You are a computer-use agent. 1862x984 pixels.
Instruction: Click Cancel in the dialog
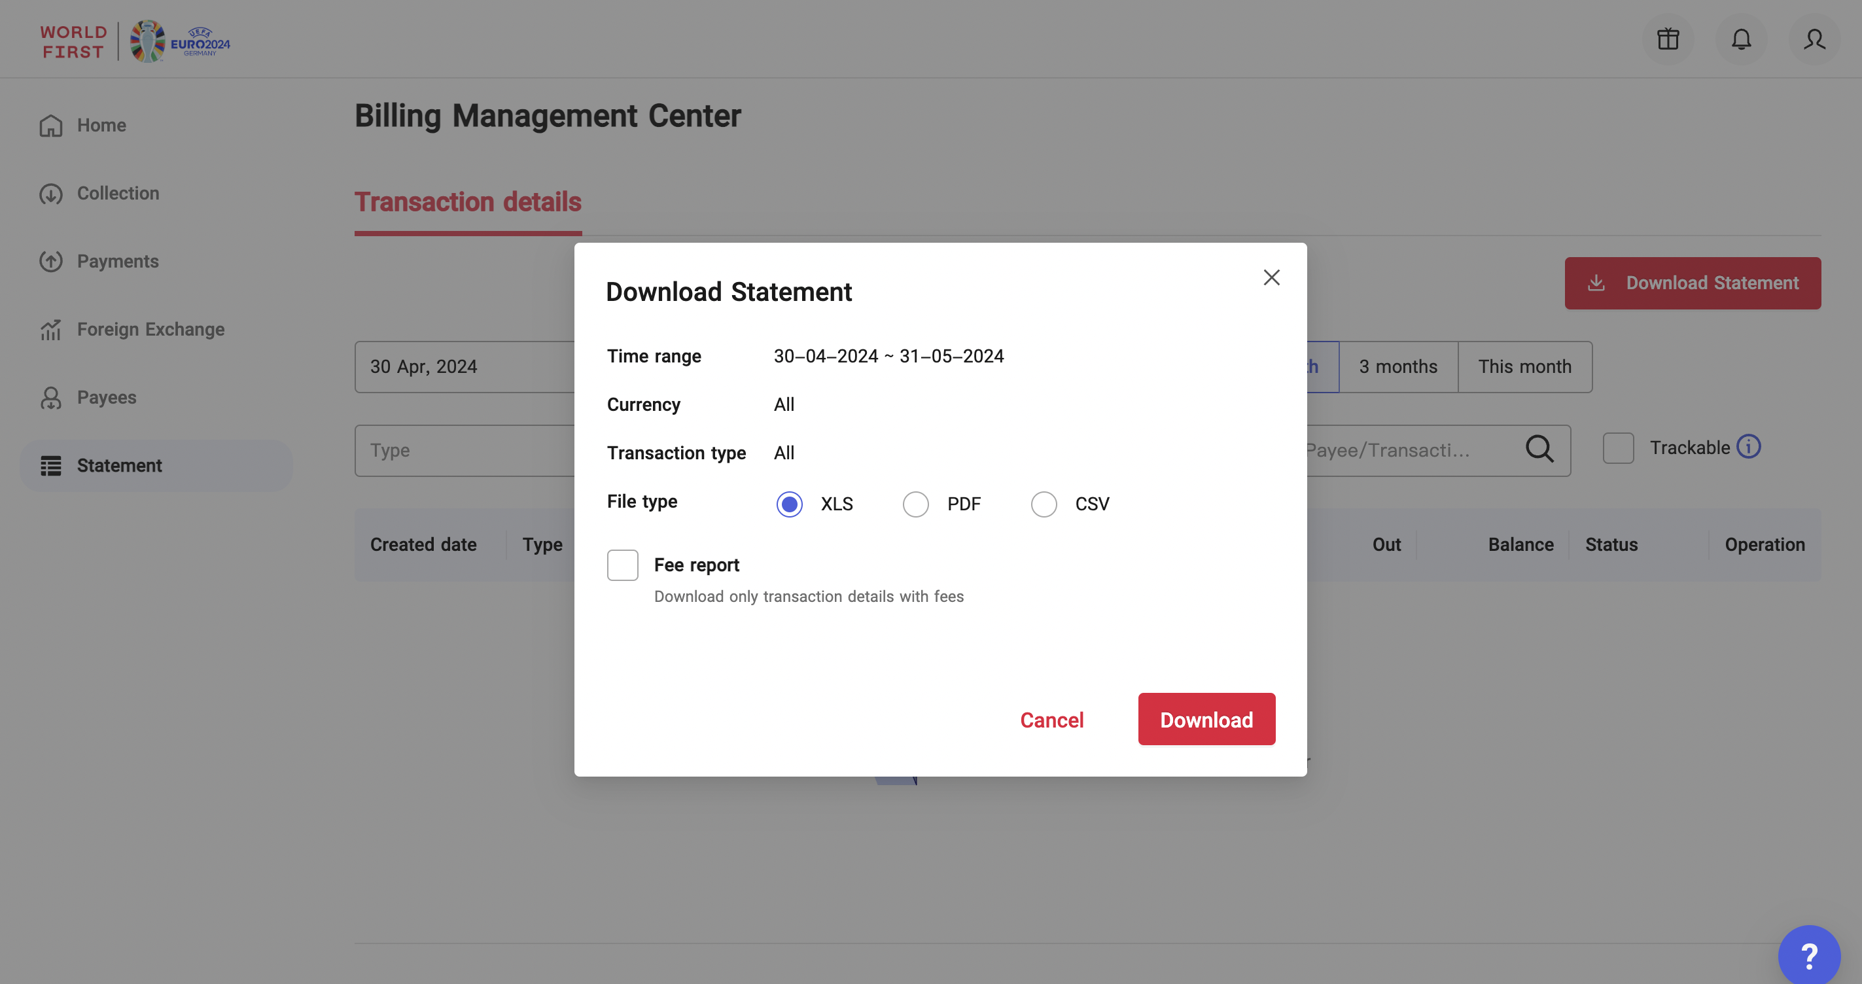coord(1052,720)
